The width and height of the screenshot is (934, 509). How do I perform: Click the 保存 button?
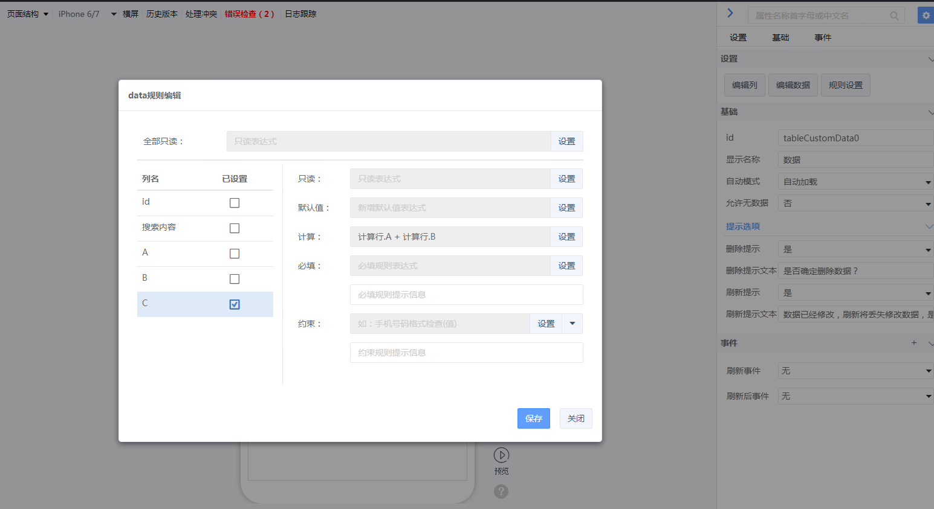[x=533, y=418]
